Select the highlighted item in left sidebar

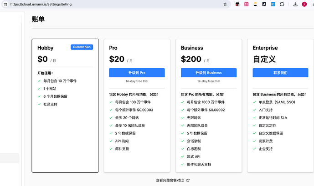[10, 158]
